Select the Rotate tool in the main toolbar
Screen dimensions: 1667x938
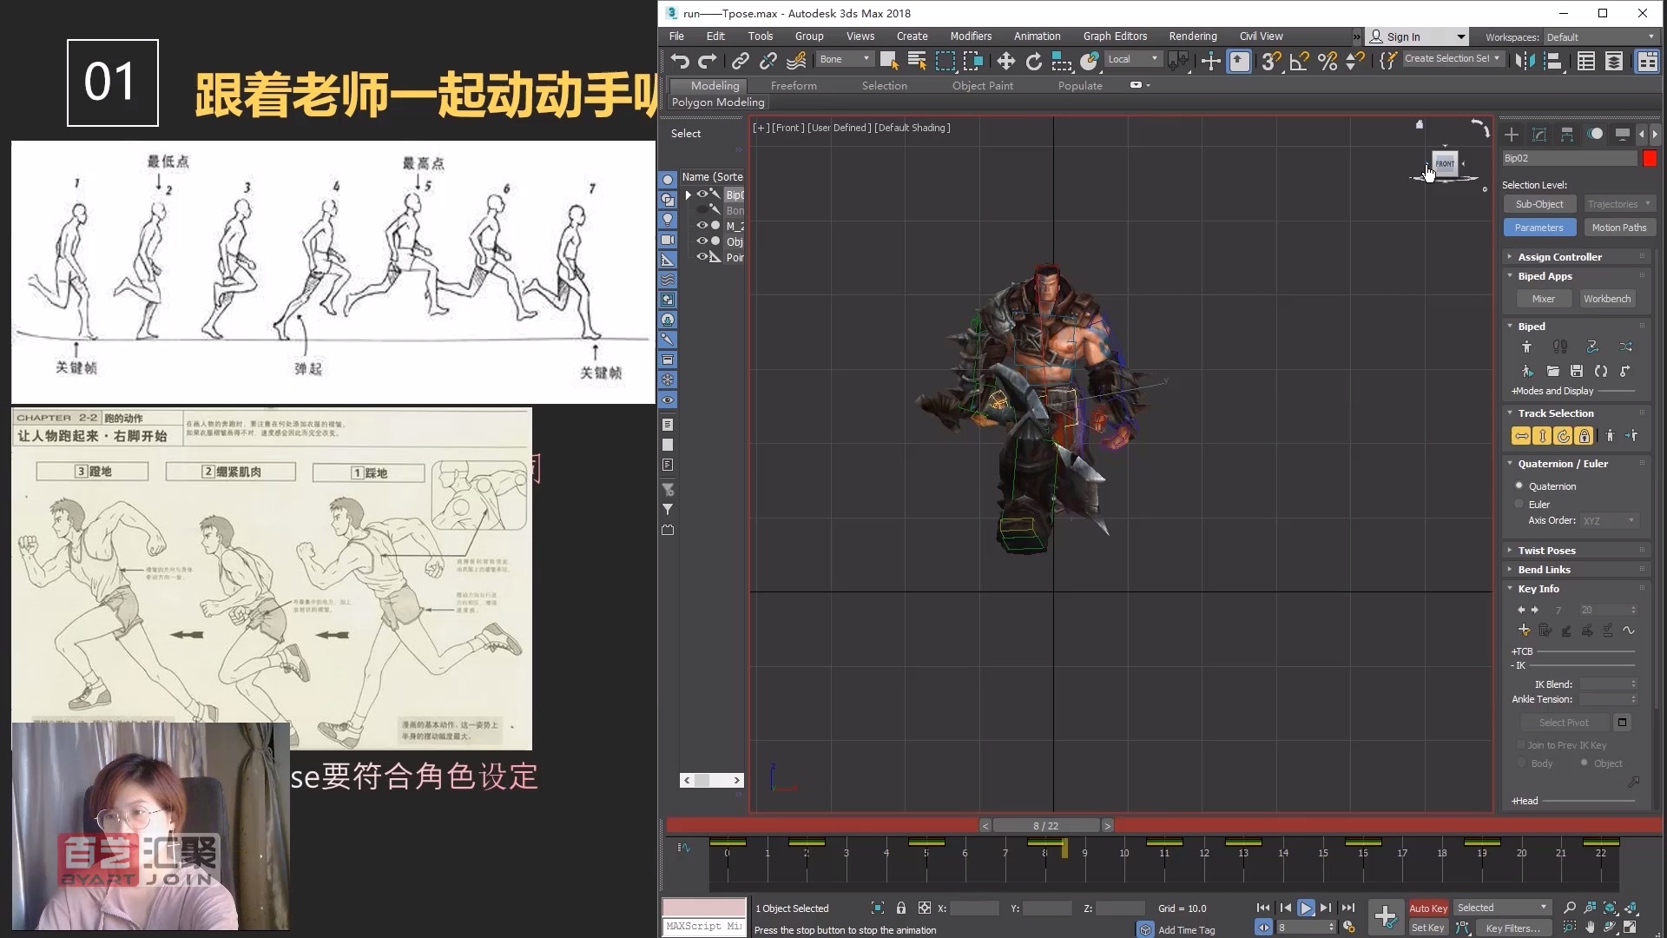(x=1033, y=62)
